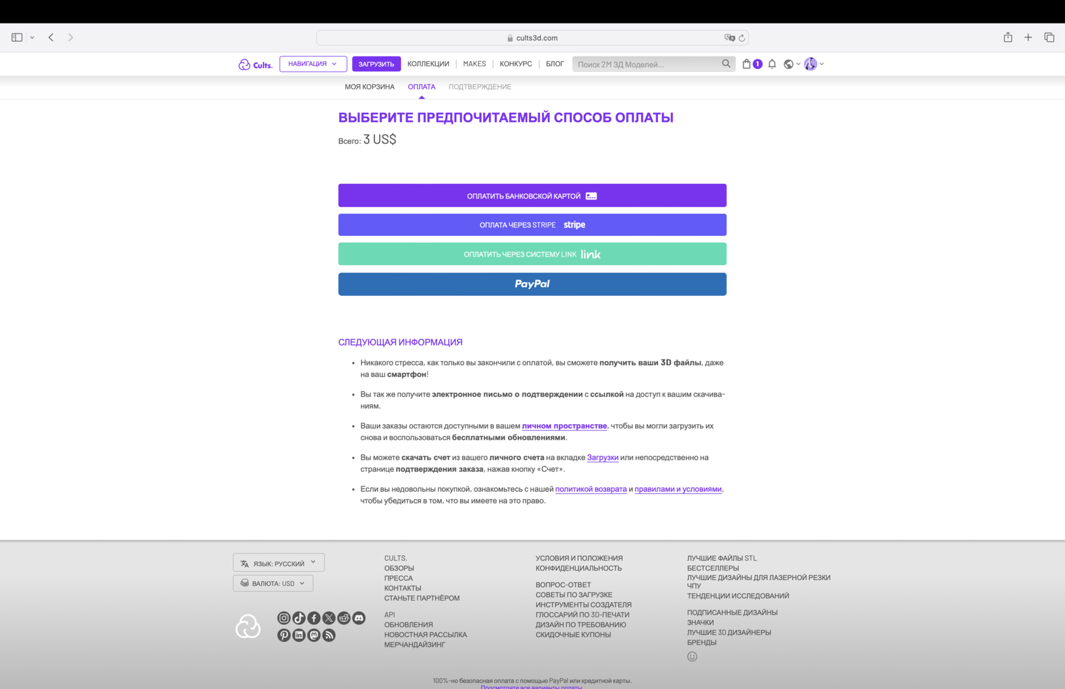This screenshot has width=1065, height=689.
Task: Click the search magnifier icon
Action: (x=726, y=64)
